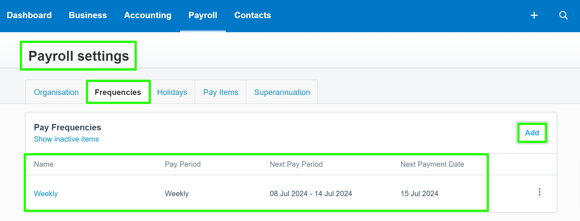Click the Next Pay Period column header

click(x=296, y=164)
